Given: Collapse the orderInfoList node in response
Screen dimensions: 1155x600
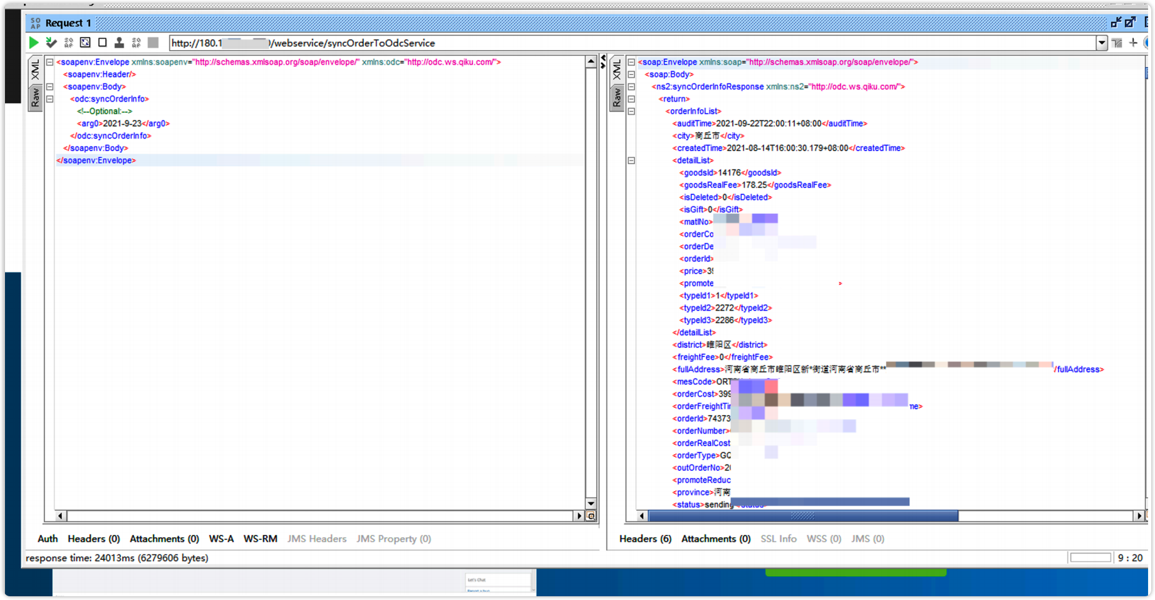Looking at the screenshot, I should 631,111.
